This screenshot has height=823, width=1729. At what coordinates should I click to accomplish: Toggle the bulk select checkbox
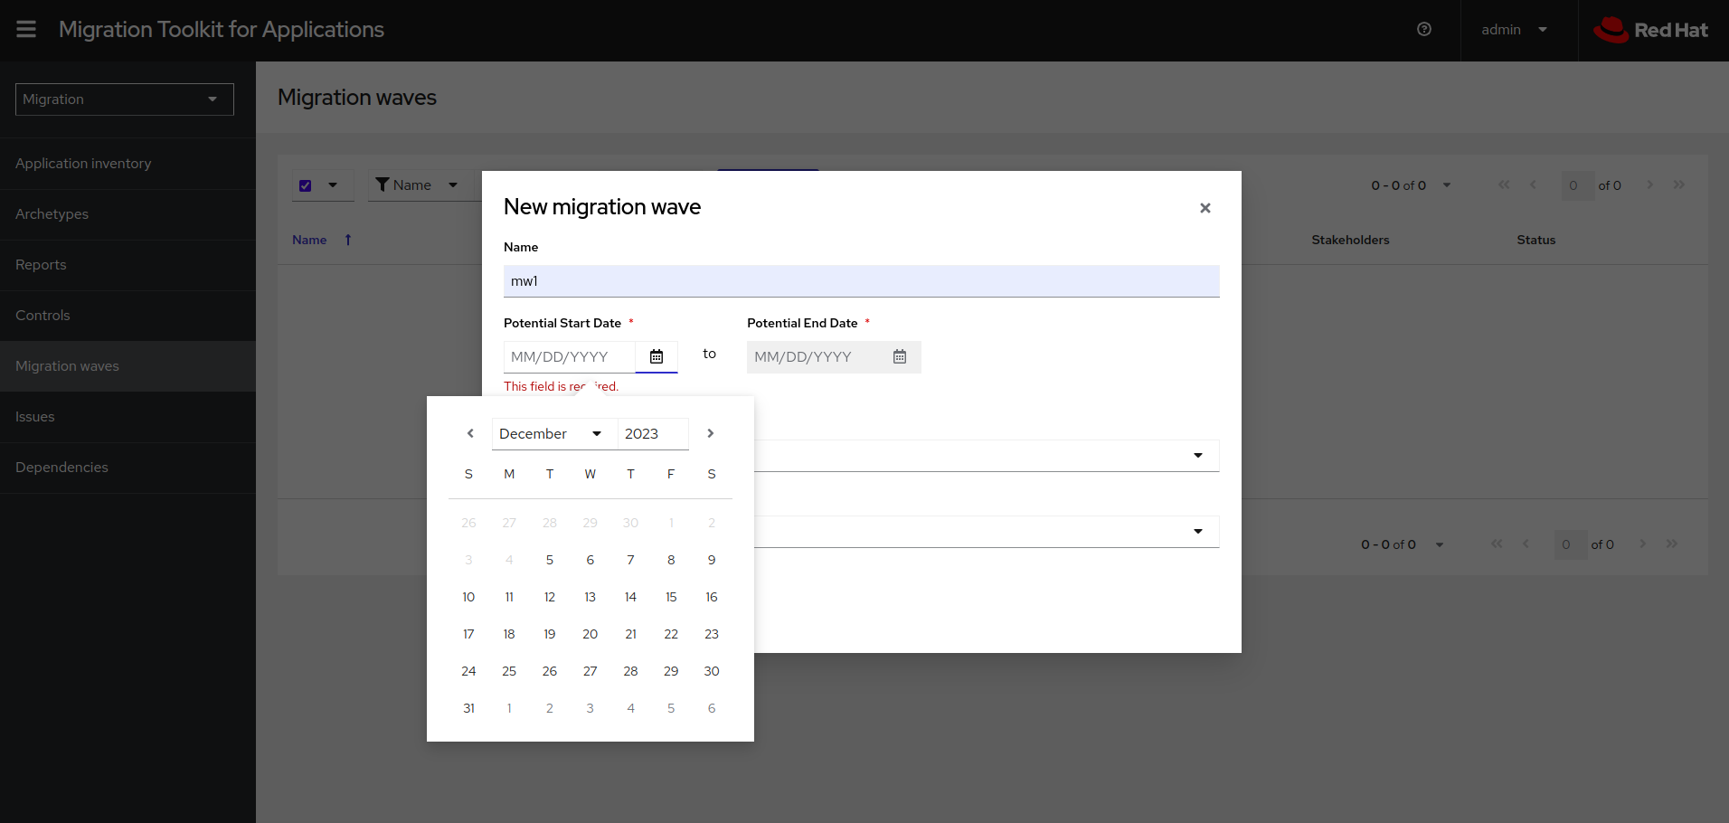tap(306, 185)
